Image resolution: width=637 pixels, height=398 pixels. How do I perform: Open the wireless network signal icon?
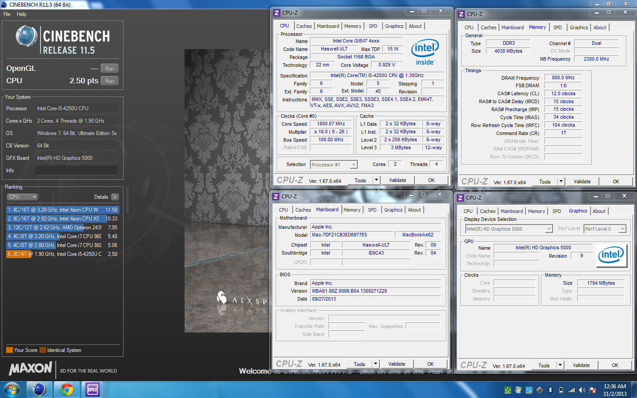pos(571,390)
